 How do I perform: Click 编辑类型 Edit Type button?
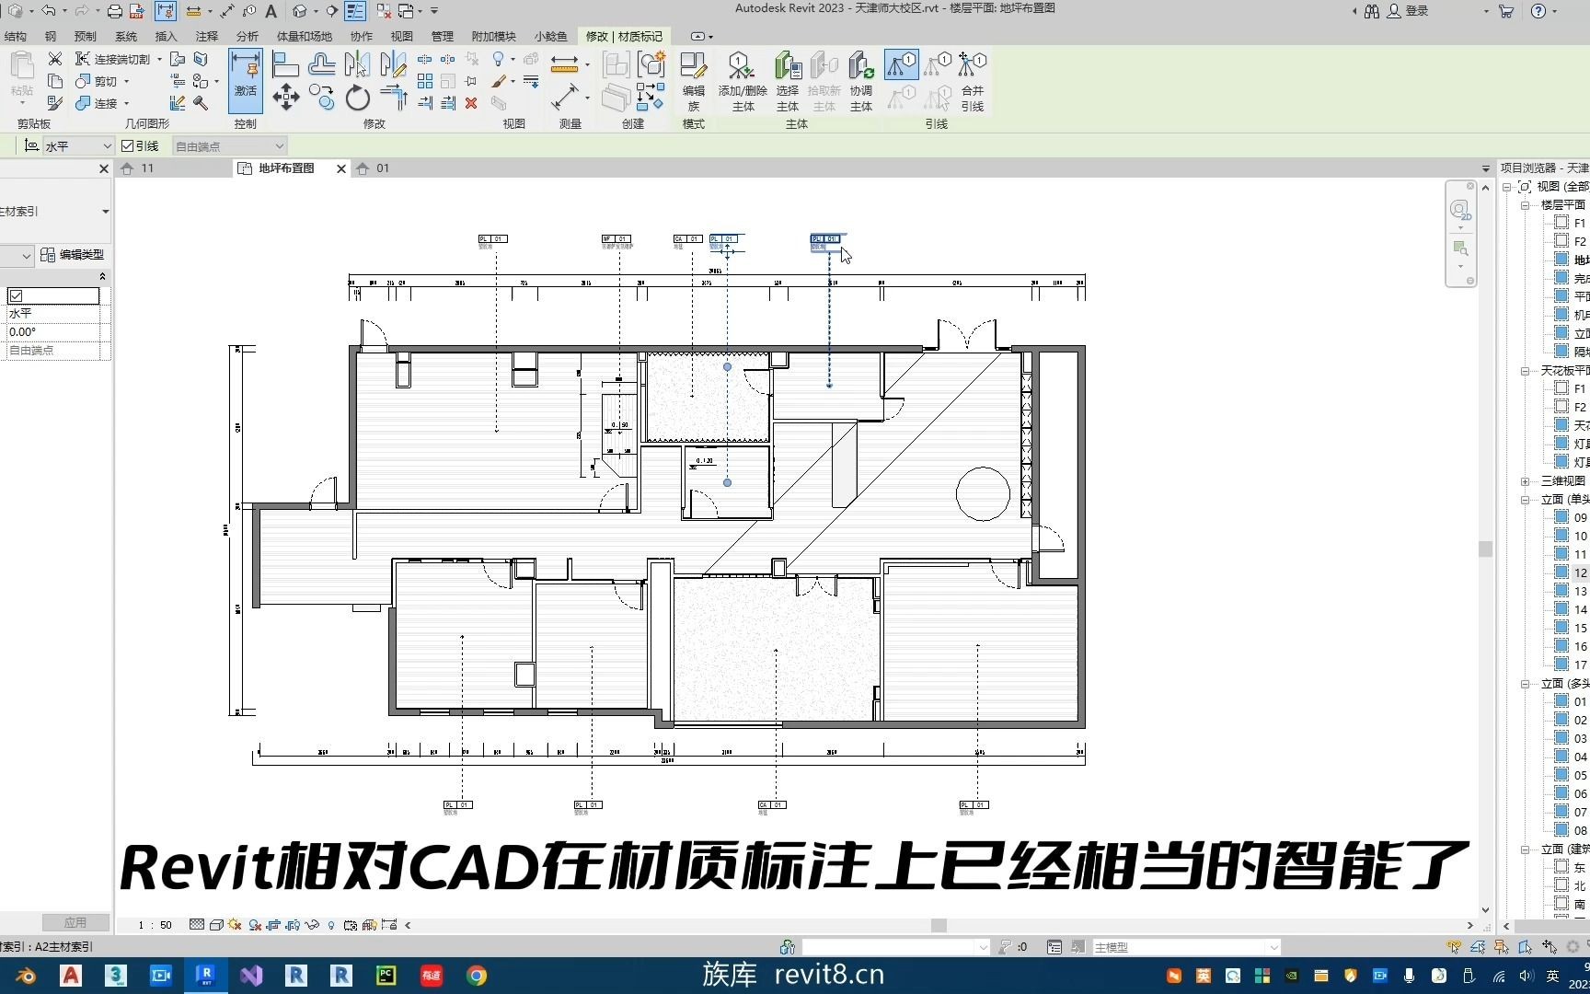coord(73,255)
